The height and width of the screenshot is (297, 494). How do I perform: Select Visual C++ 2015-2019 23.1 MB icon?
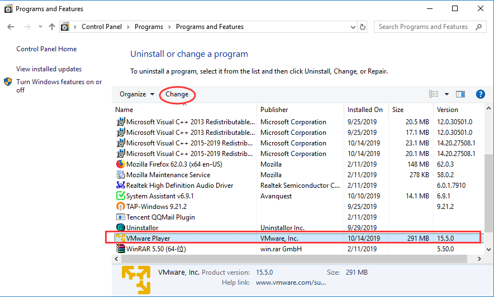click(x=120, y=143)
